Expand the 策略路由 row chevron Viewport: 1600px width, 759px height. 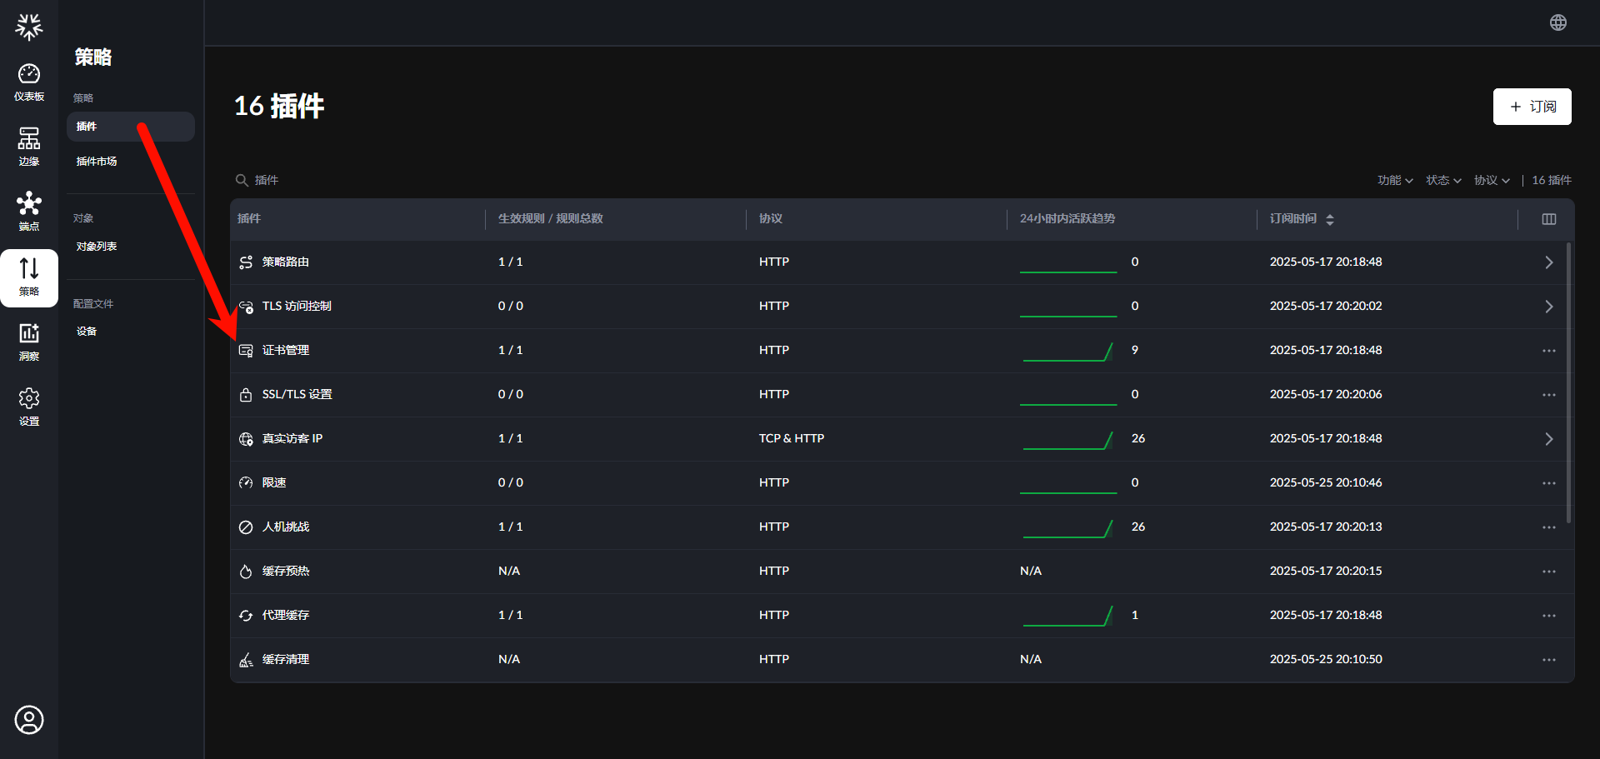(x=1549, y=262)
